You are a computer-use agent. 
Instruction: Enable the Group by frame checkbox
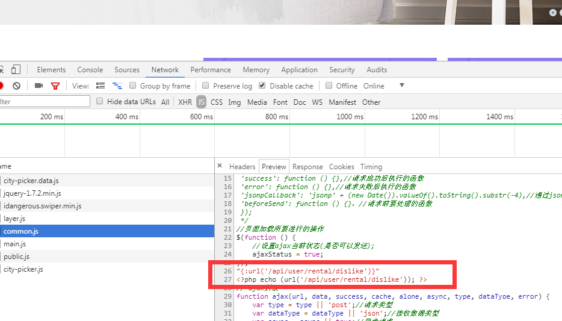point(134,86)
